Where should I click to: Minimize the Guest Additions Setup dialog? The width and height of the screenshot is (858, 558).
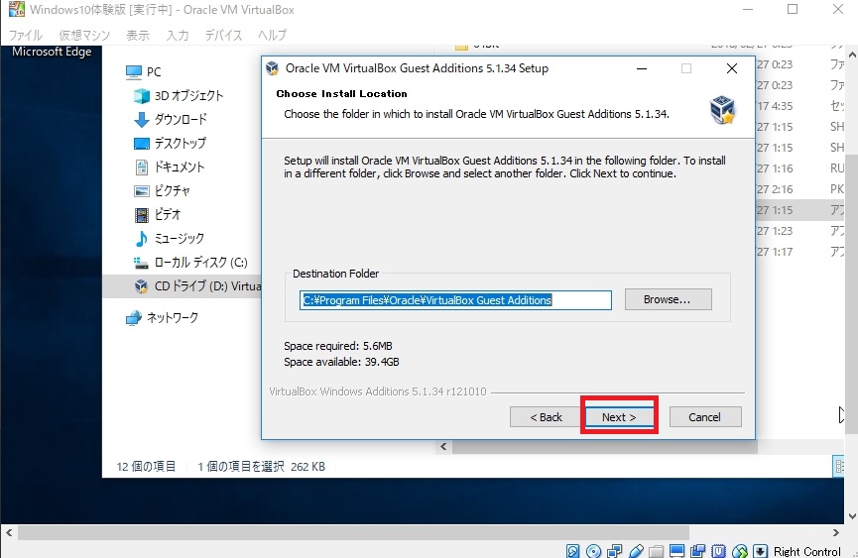tap(642, 68)
